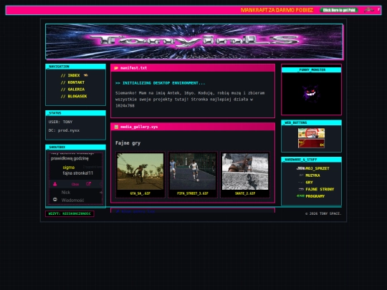The height and width of the screenshot is (290, 387).
Task: Click the small icon before GRY
Action: tap(301, 183)
